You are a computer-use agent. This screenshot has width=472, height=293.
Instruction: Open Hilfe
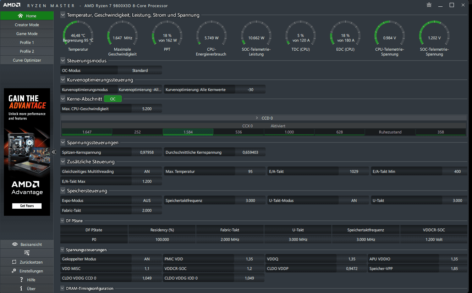pos(27,280)
